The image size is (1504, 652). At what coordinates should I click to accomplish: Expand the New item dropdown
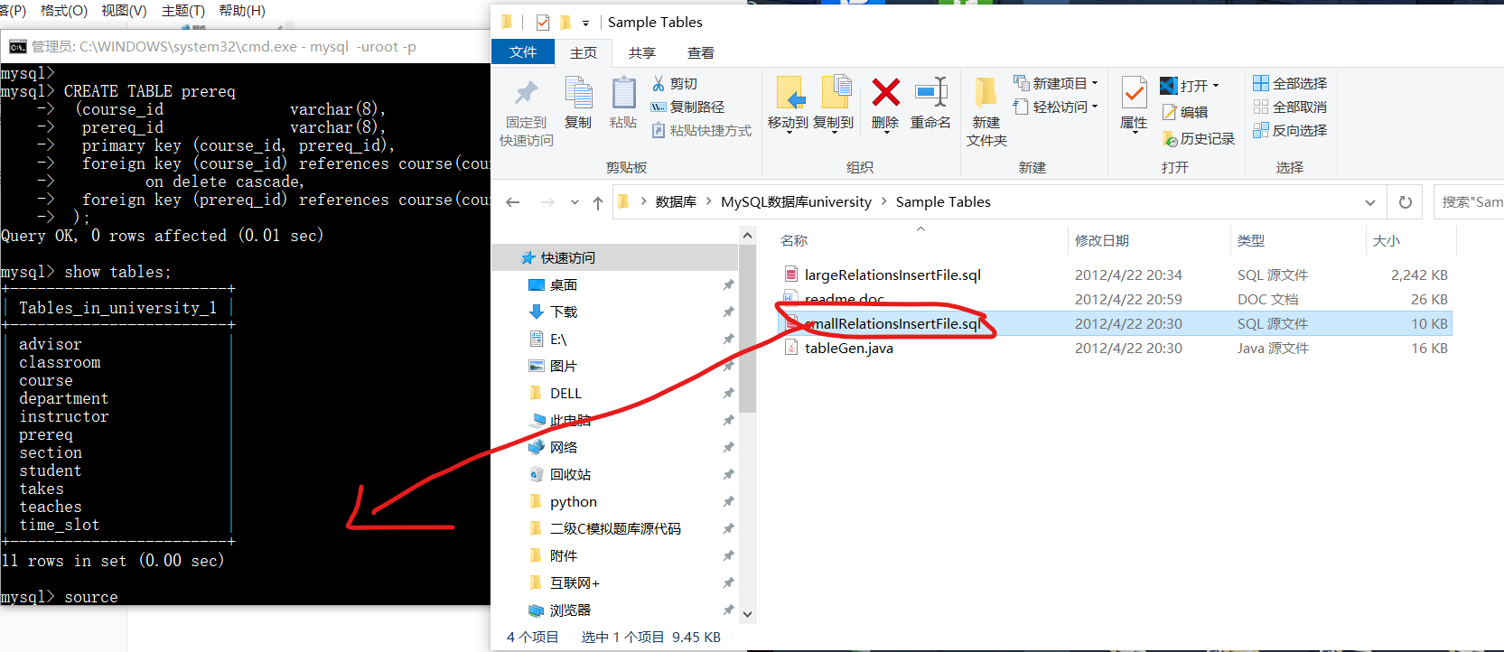[x=1095, y=83]
